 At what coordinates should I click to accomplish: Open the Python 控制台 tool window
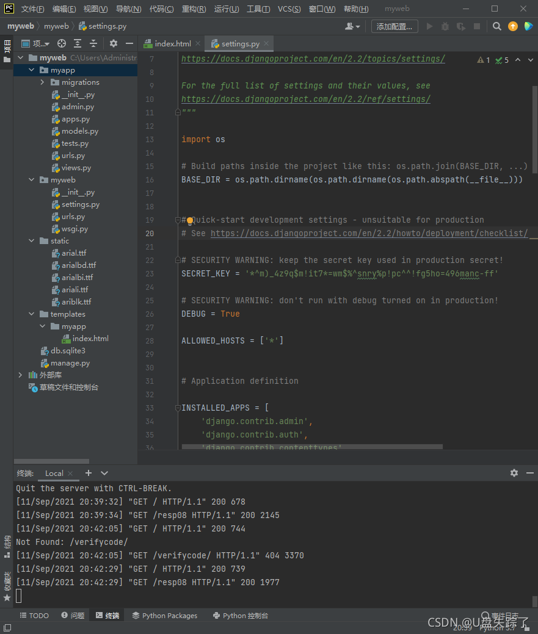241,616
